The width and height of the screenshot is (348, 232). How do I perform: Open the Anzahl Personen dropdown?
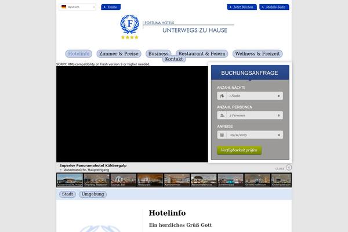coord(250,115)
